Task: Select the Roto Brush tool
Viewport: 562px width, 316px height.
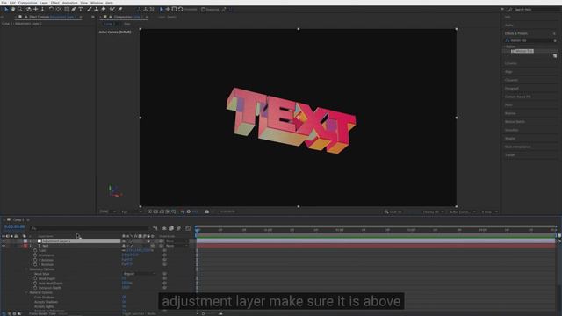Action: (112, 10)
